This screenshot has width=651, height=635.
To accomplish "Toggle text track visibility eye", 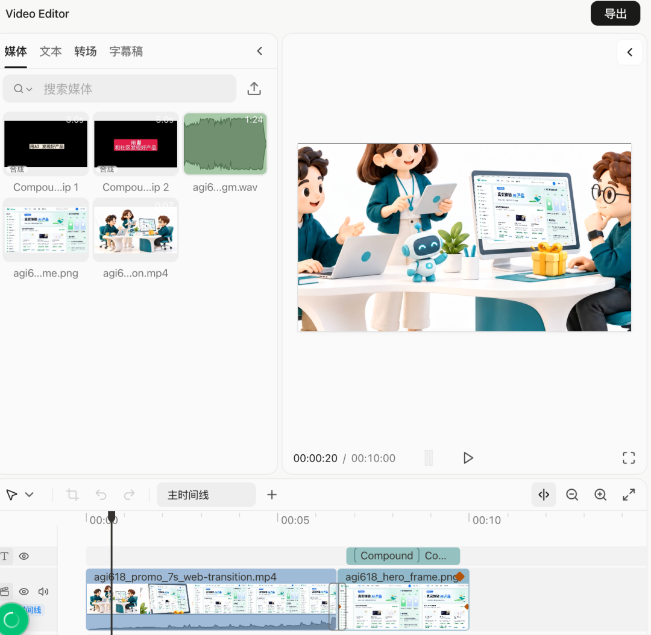I will (24, 556).
